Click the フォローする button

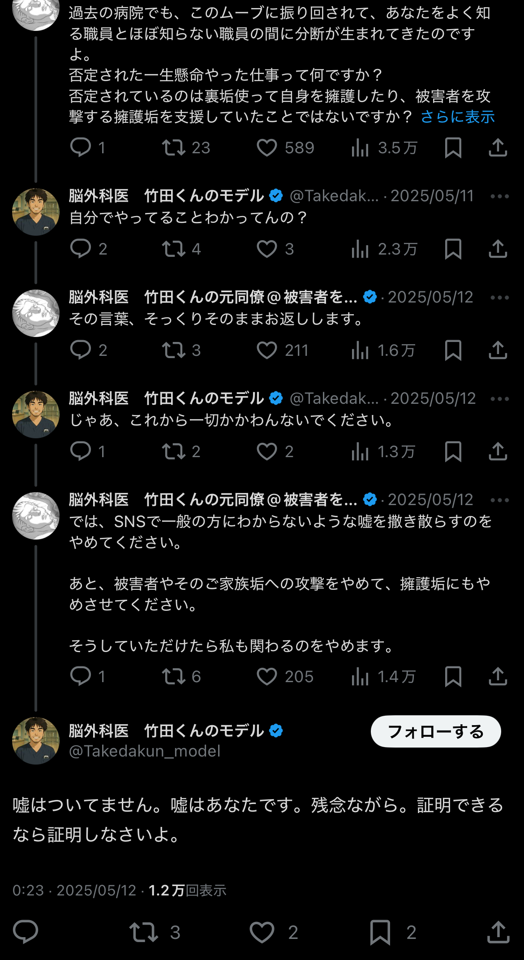(x=435, y=731)
